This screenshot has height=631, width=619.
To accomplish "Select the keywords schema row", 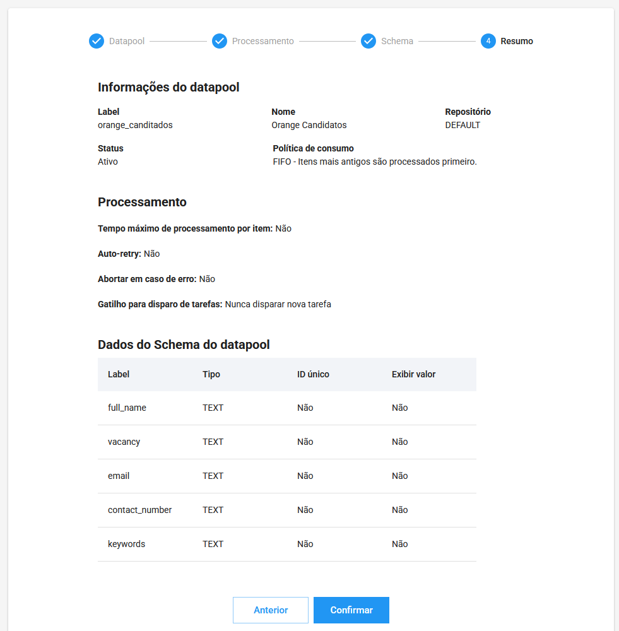I will (126, 544).
